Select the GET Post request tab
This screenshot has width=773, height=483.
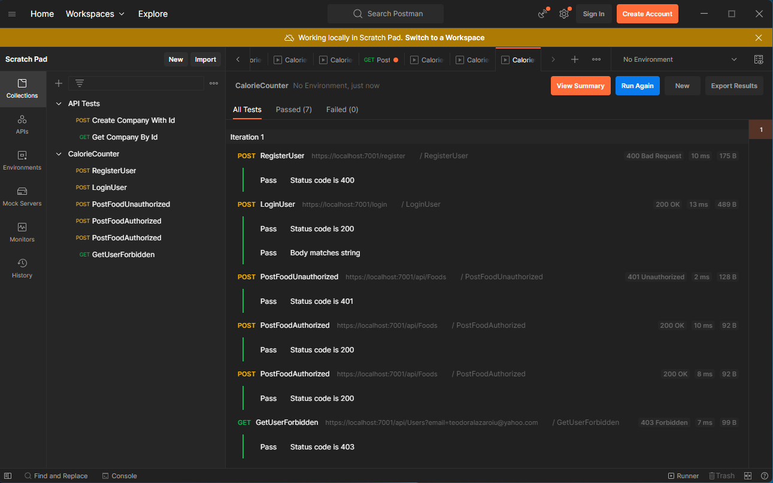[381, 60]
